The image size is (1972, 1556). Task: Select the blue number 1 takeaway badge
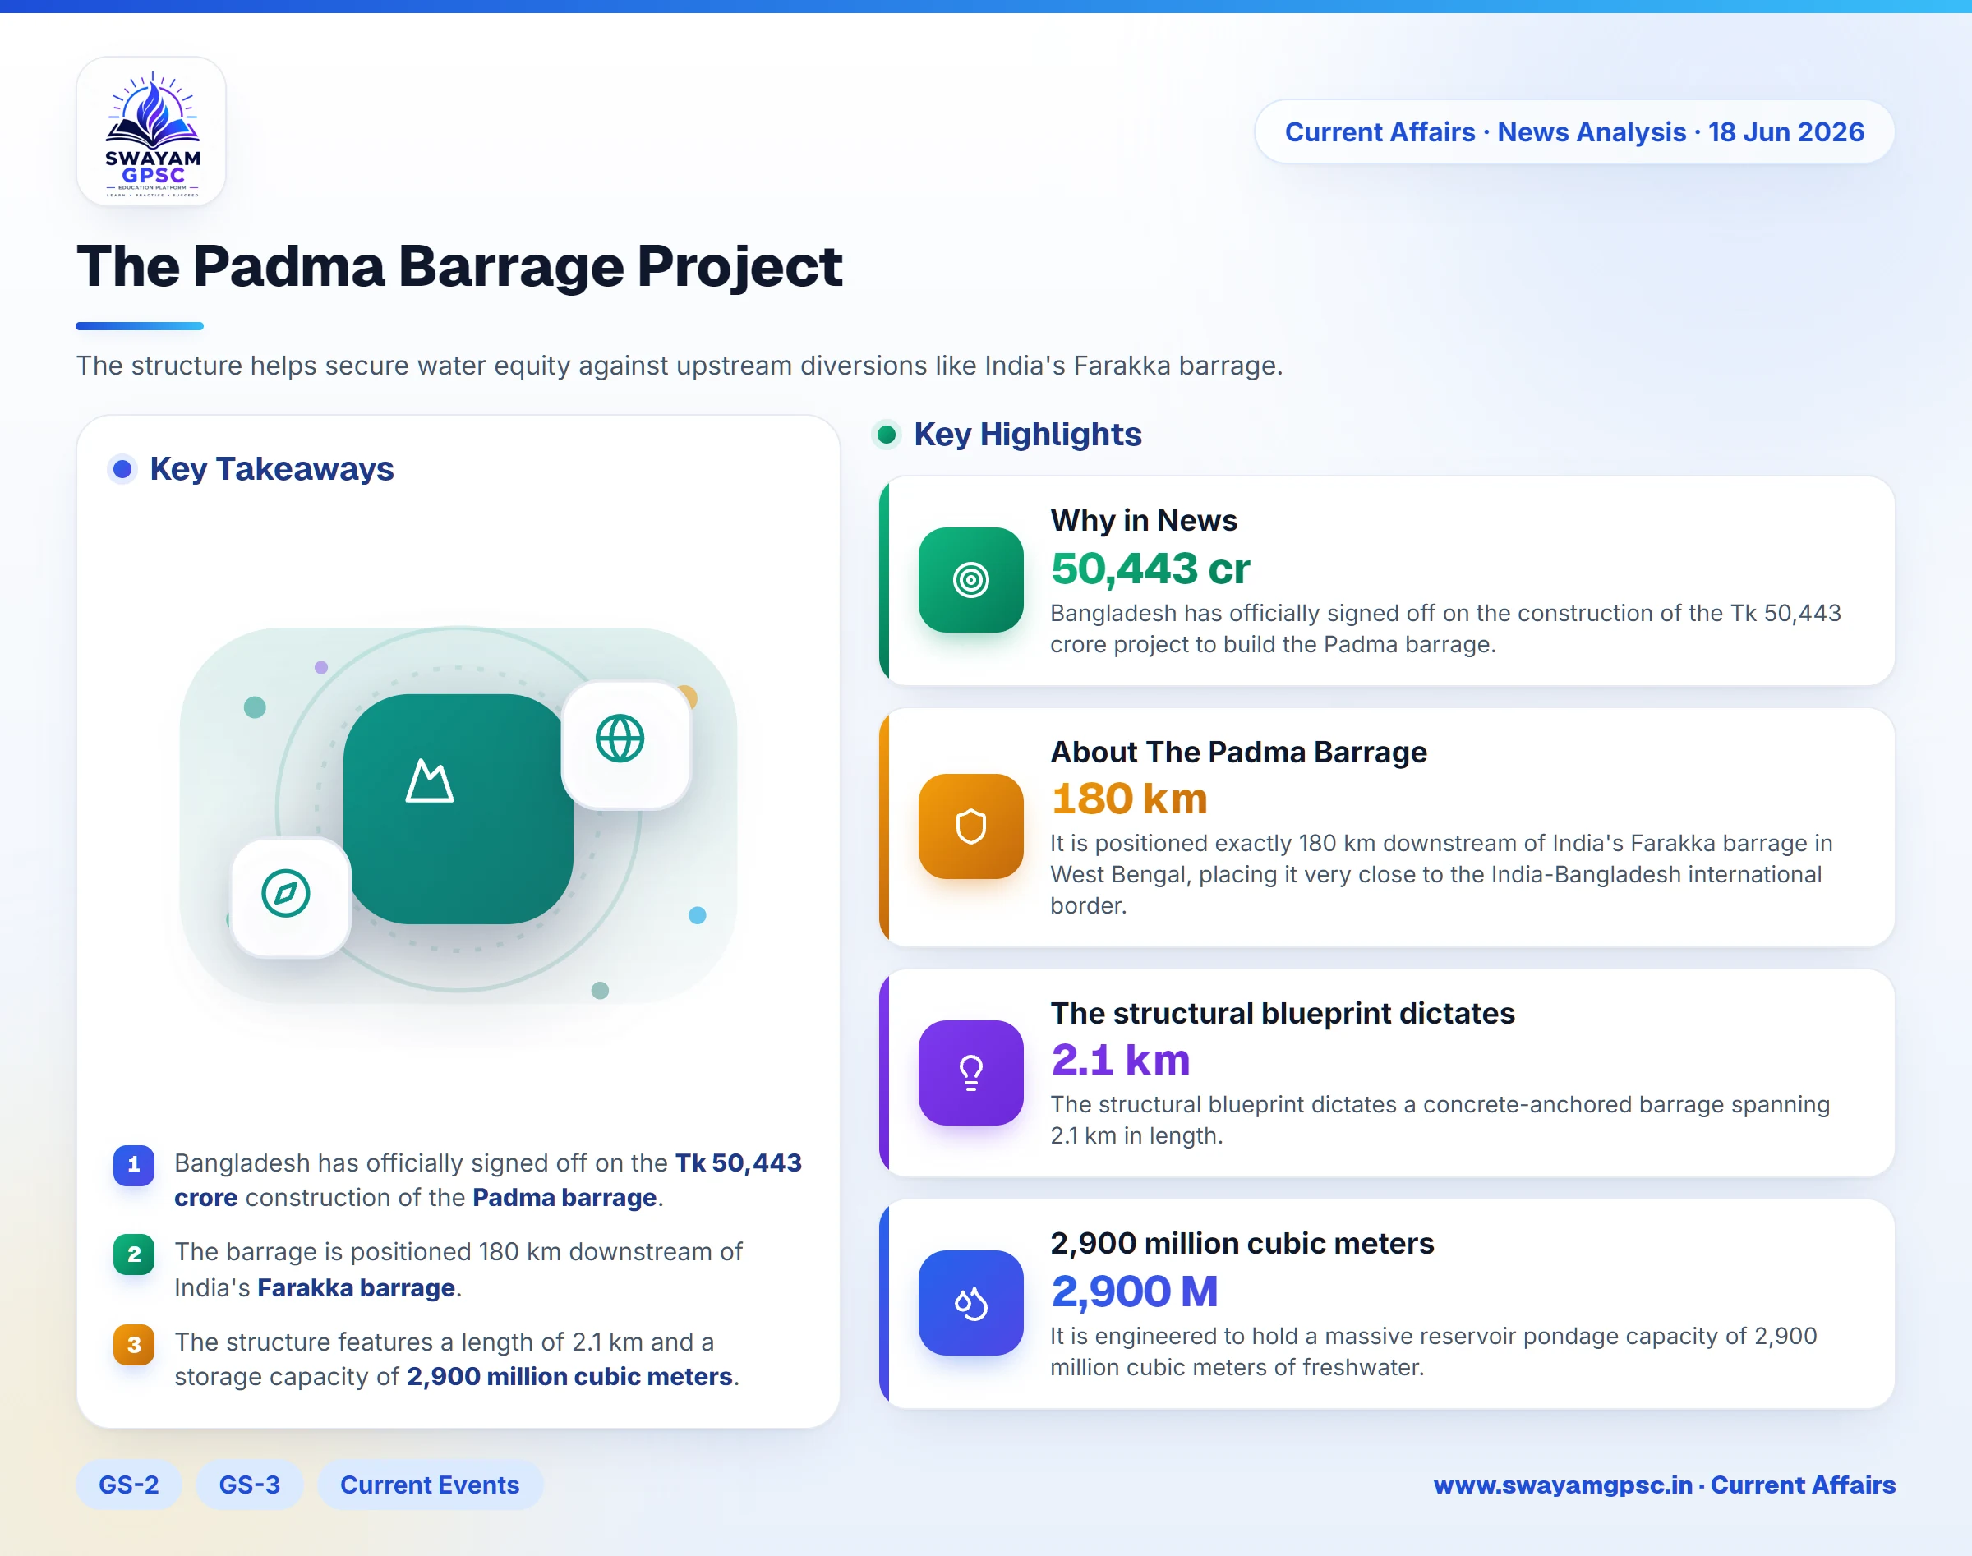tap(134, 1164)
